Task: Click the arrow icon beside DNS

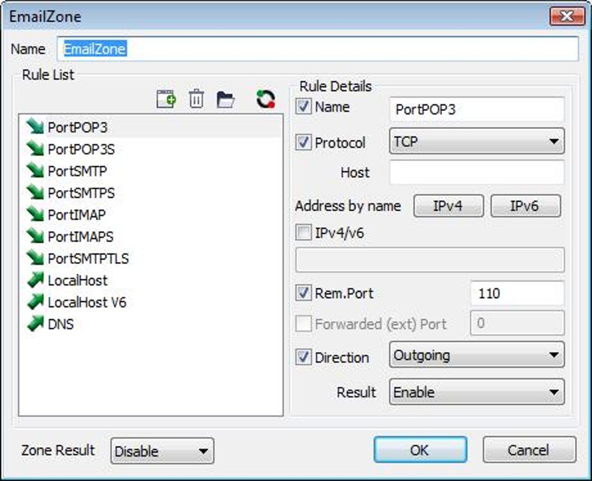Action: pos(35,324)
